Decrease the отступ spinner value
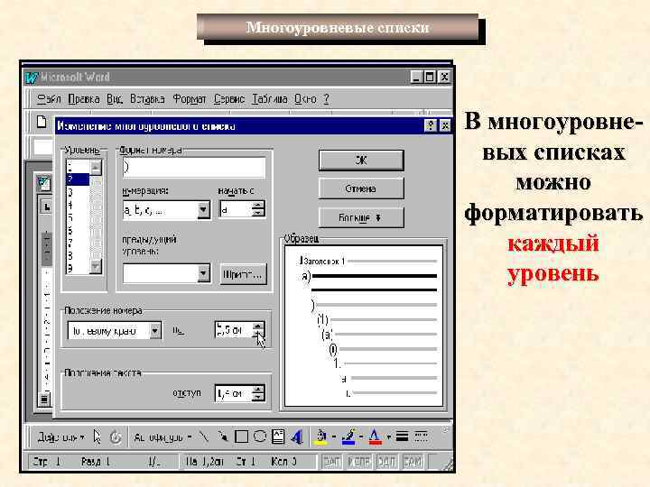 pyautogui.click(x=258, y=397)
